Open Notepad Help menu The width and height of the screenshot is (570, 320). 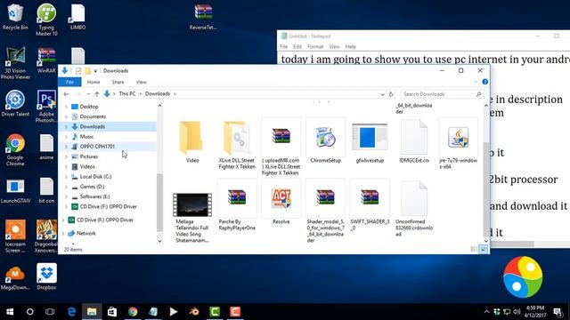(350, 46)
